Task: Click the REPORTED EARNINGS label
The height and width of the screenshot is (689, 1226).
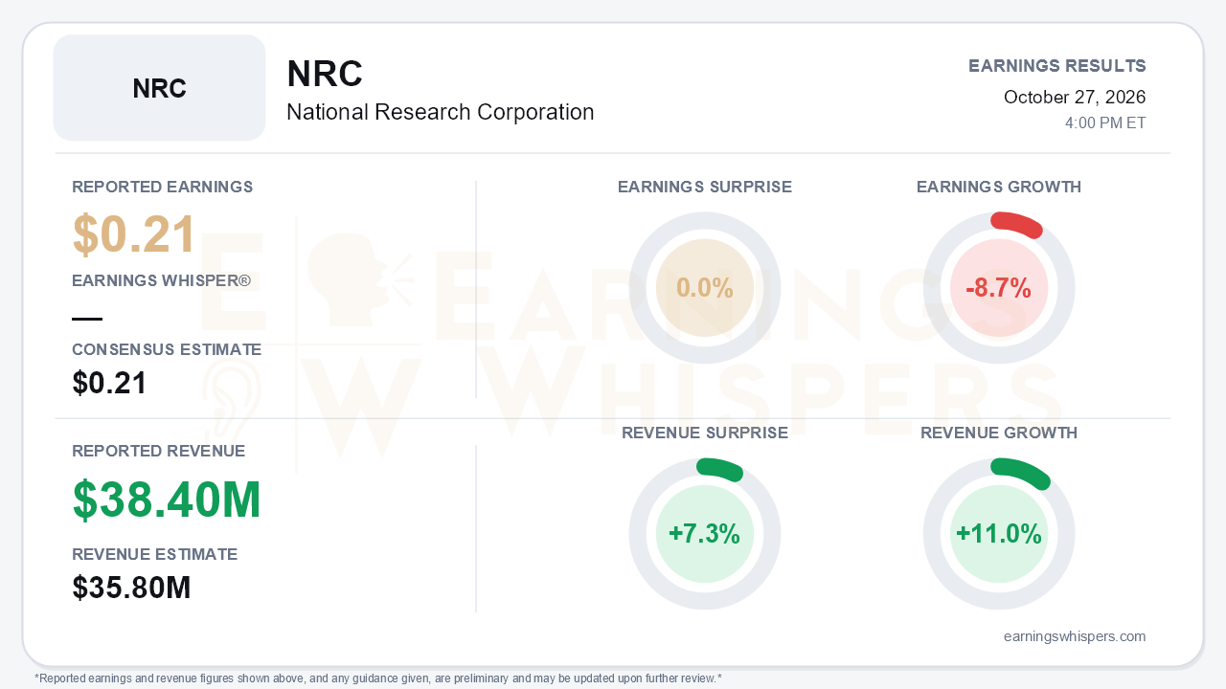Action: 163,187
